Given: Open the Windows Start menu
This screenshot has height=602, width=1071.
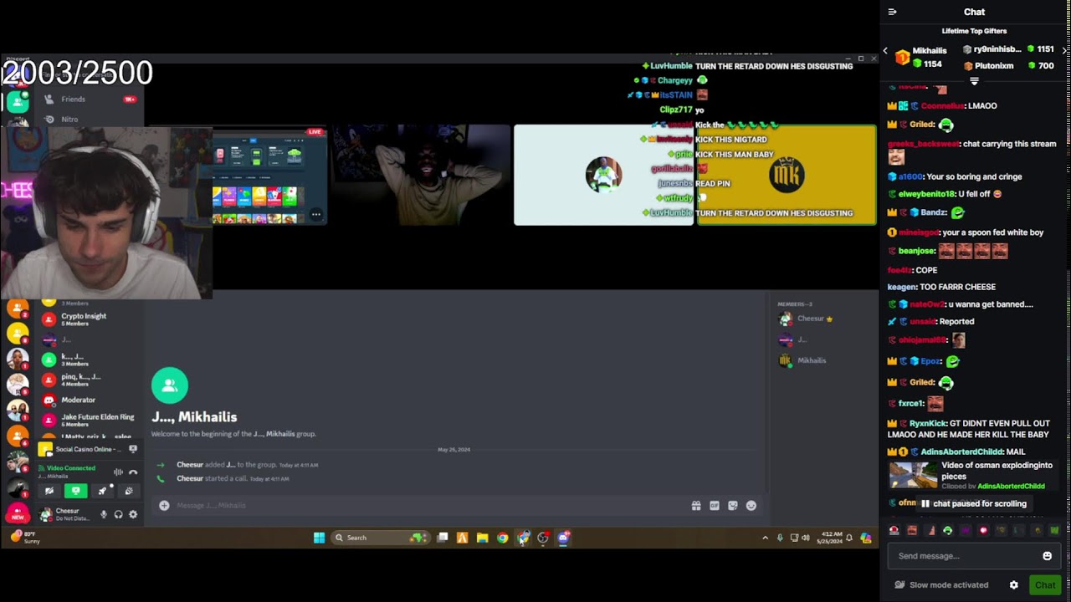Looking at the screenshot, I should pyautogui.click(x=319, y=538).
